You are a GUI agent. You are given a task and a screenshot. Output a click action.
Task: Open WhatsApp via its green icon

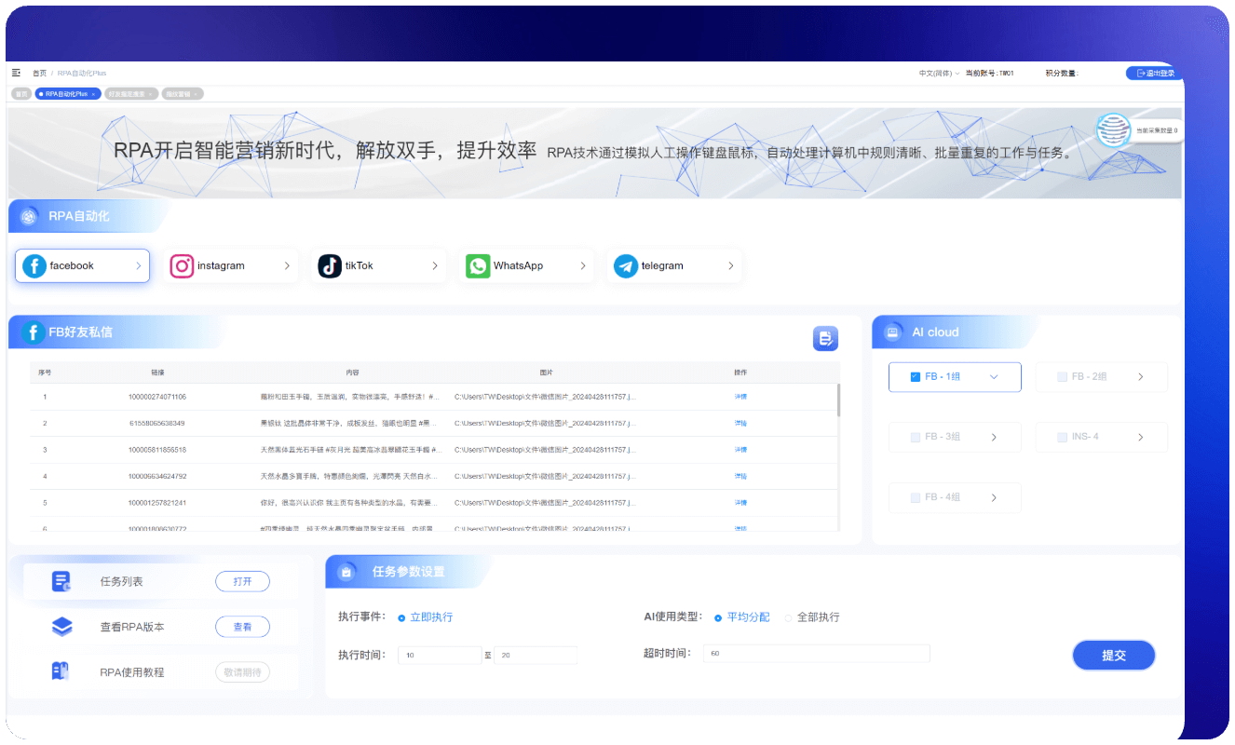[x=478, y=266]
